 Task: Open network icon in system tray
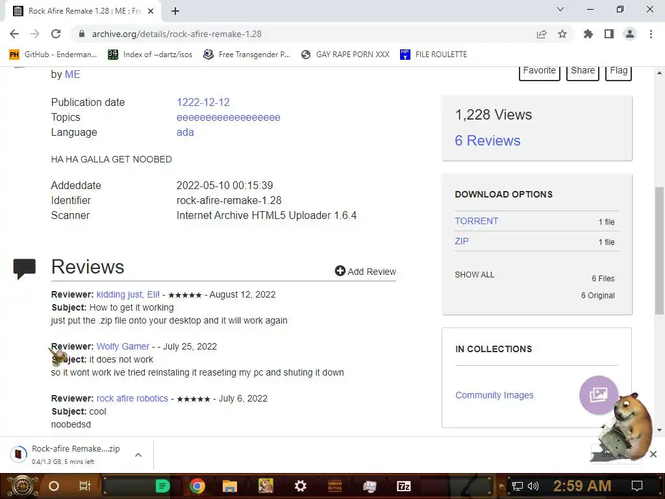(518, 486)
